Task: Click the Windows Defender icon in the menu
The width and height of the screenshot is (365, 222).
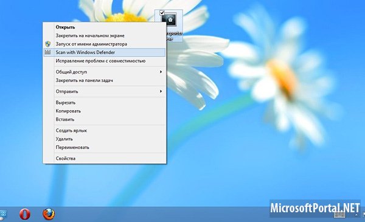Action: 47,52
